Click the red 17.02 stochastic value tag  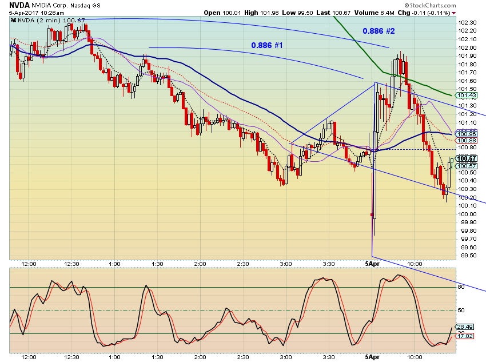(x=465, y=336)
